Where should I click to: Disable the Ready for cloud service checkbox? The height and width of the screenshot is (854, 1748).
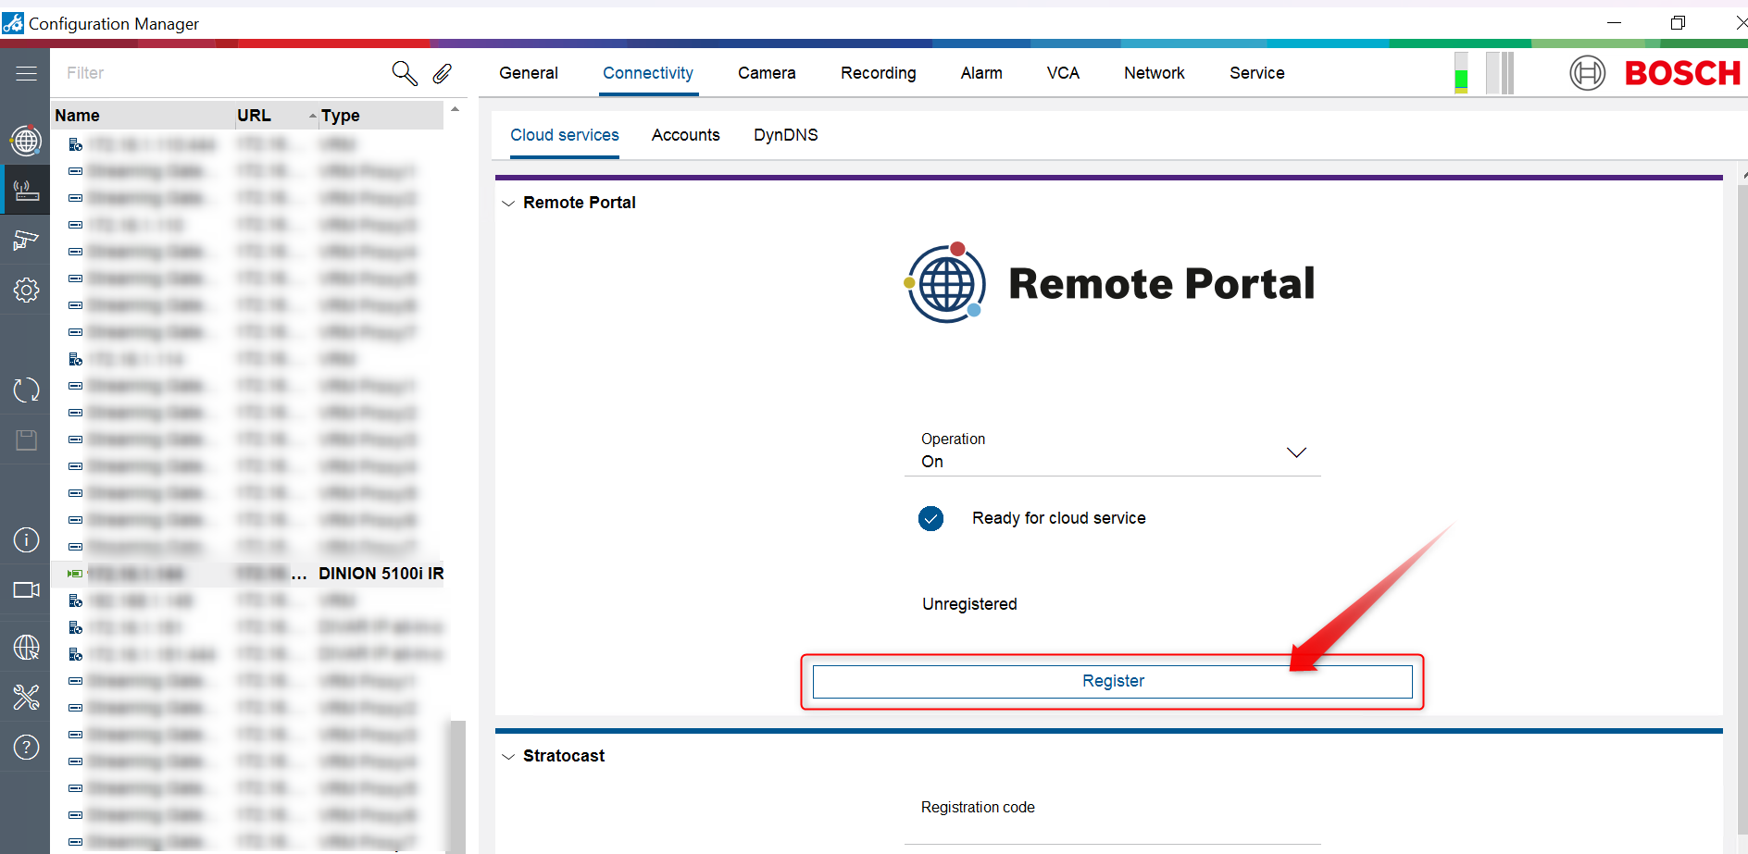(930, 518)
